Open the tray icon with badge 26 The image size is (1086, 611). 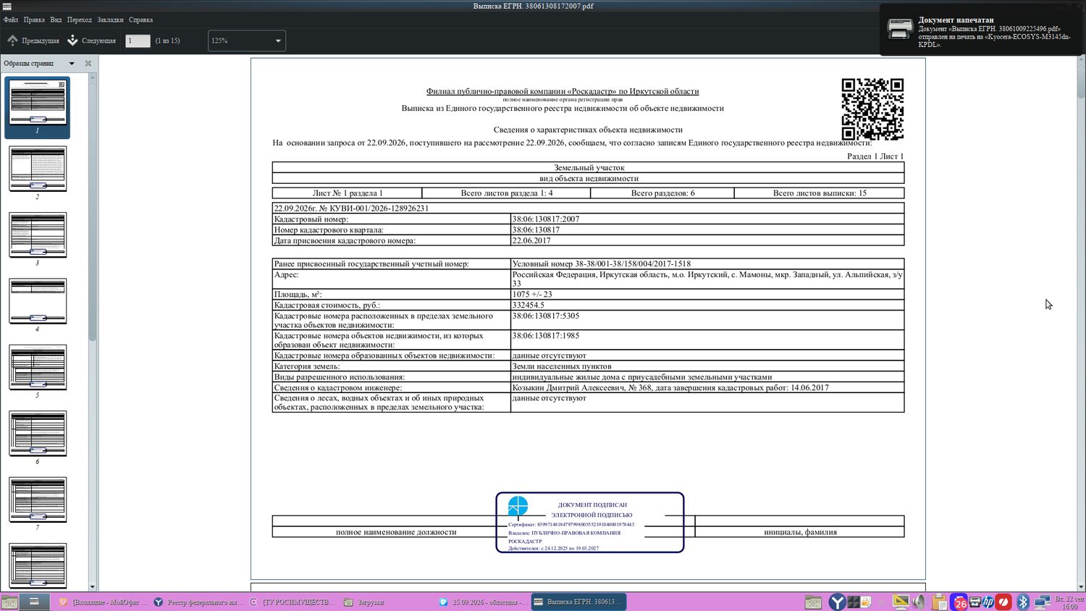pos(960,602)
